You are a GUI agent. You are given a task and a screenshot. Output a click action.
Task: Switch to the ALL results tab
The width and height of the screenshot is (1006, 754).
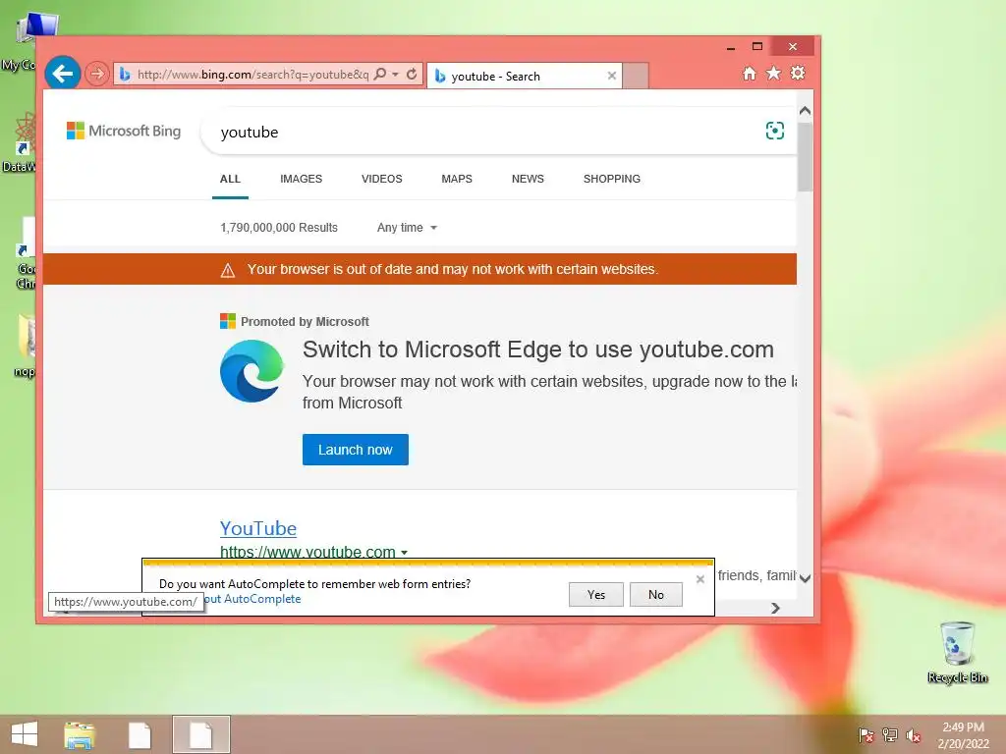(x=230, y=179)
